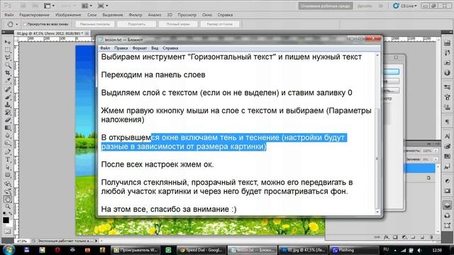The width and height of the screenshot is (454, 255).
Task: Open Notepad 'Формат' menu
Action: 140,48
